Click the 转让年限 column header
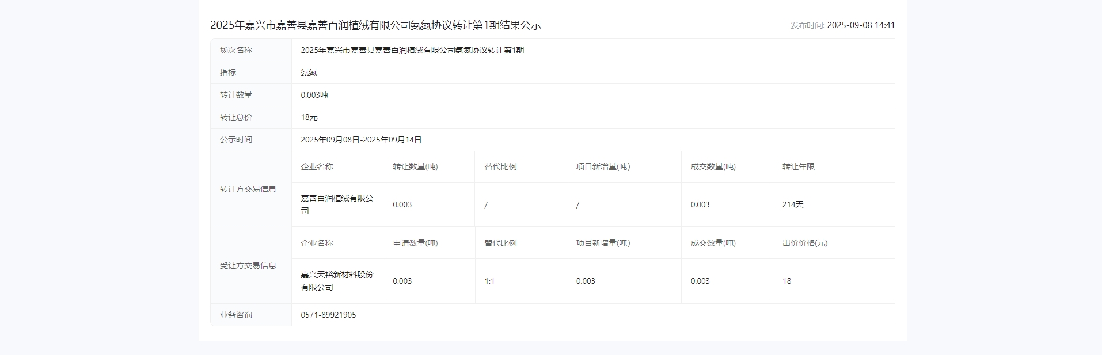The image size is (1102, 355). tap(798, 167)
